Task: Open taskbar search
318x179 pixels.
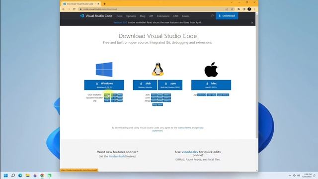Action: pyautogui.click(x=13, y=176)
